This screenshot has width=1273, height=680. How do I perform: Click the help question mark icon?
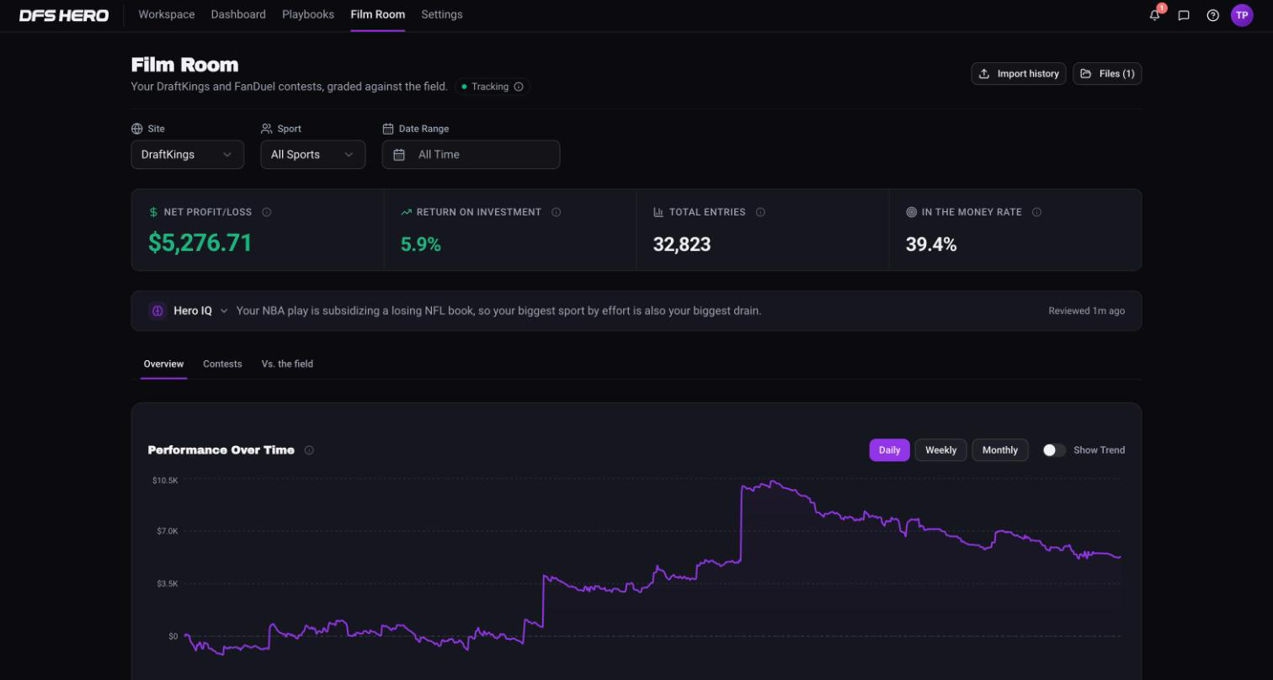1213,15
